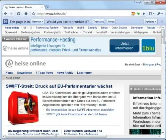The height and width of the screenshot is (140, 166).
Task: Click the play-arrow Go button
Action: (144, 14)
